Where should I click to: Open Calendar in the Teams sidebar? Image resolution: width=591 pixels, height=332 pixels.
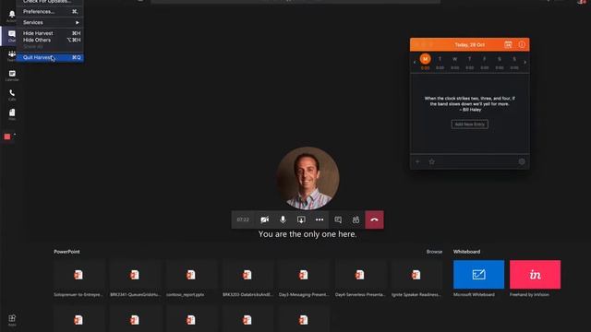12,76
